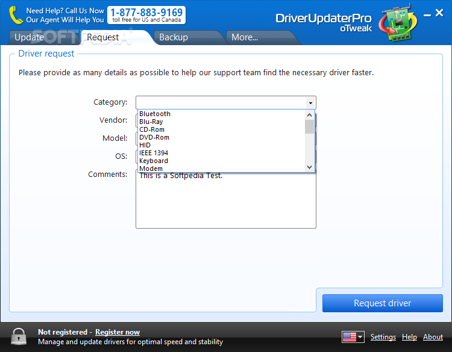Click the Register now link
The width and height of the screenshot is (452, 352).
[118, 332]
